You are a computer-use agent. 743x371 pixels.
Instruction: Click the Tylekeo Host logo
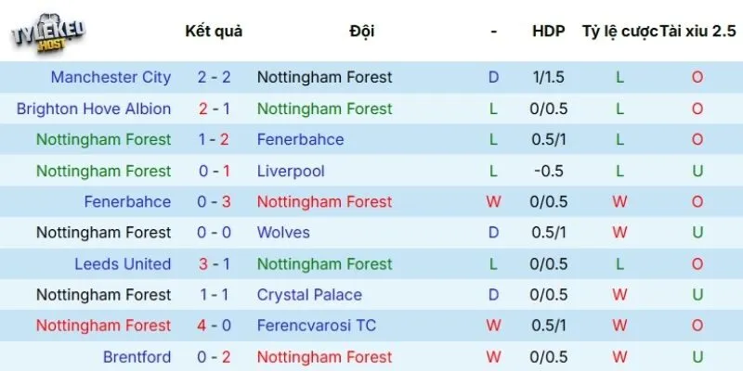[x=48, y=34]
